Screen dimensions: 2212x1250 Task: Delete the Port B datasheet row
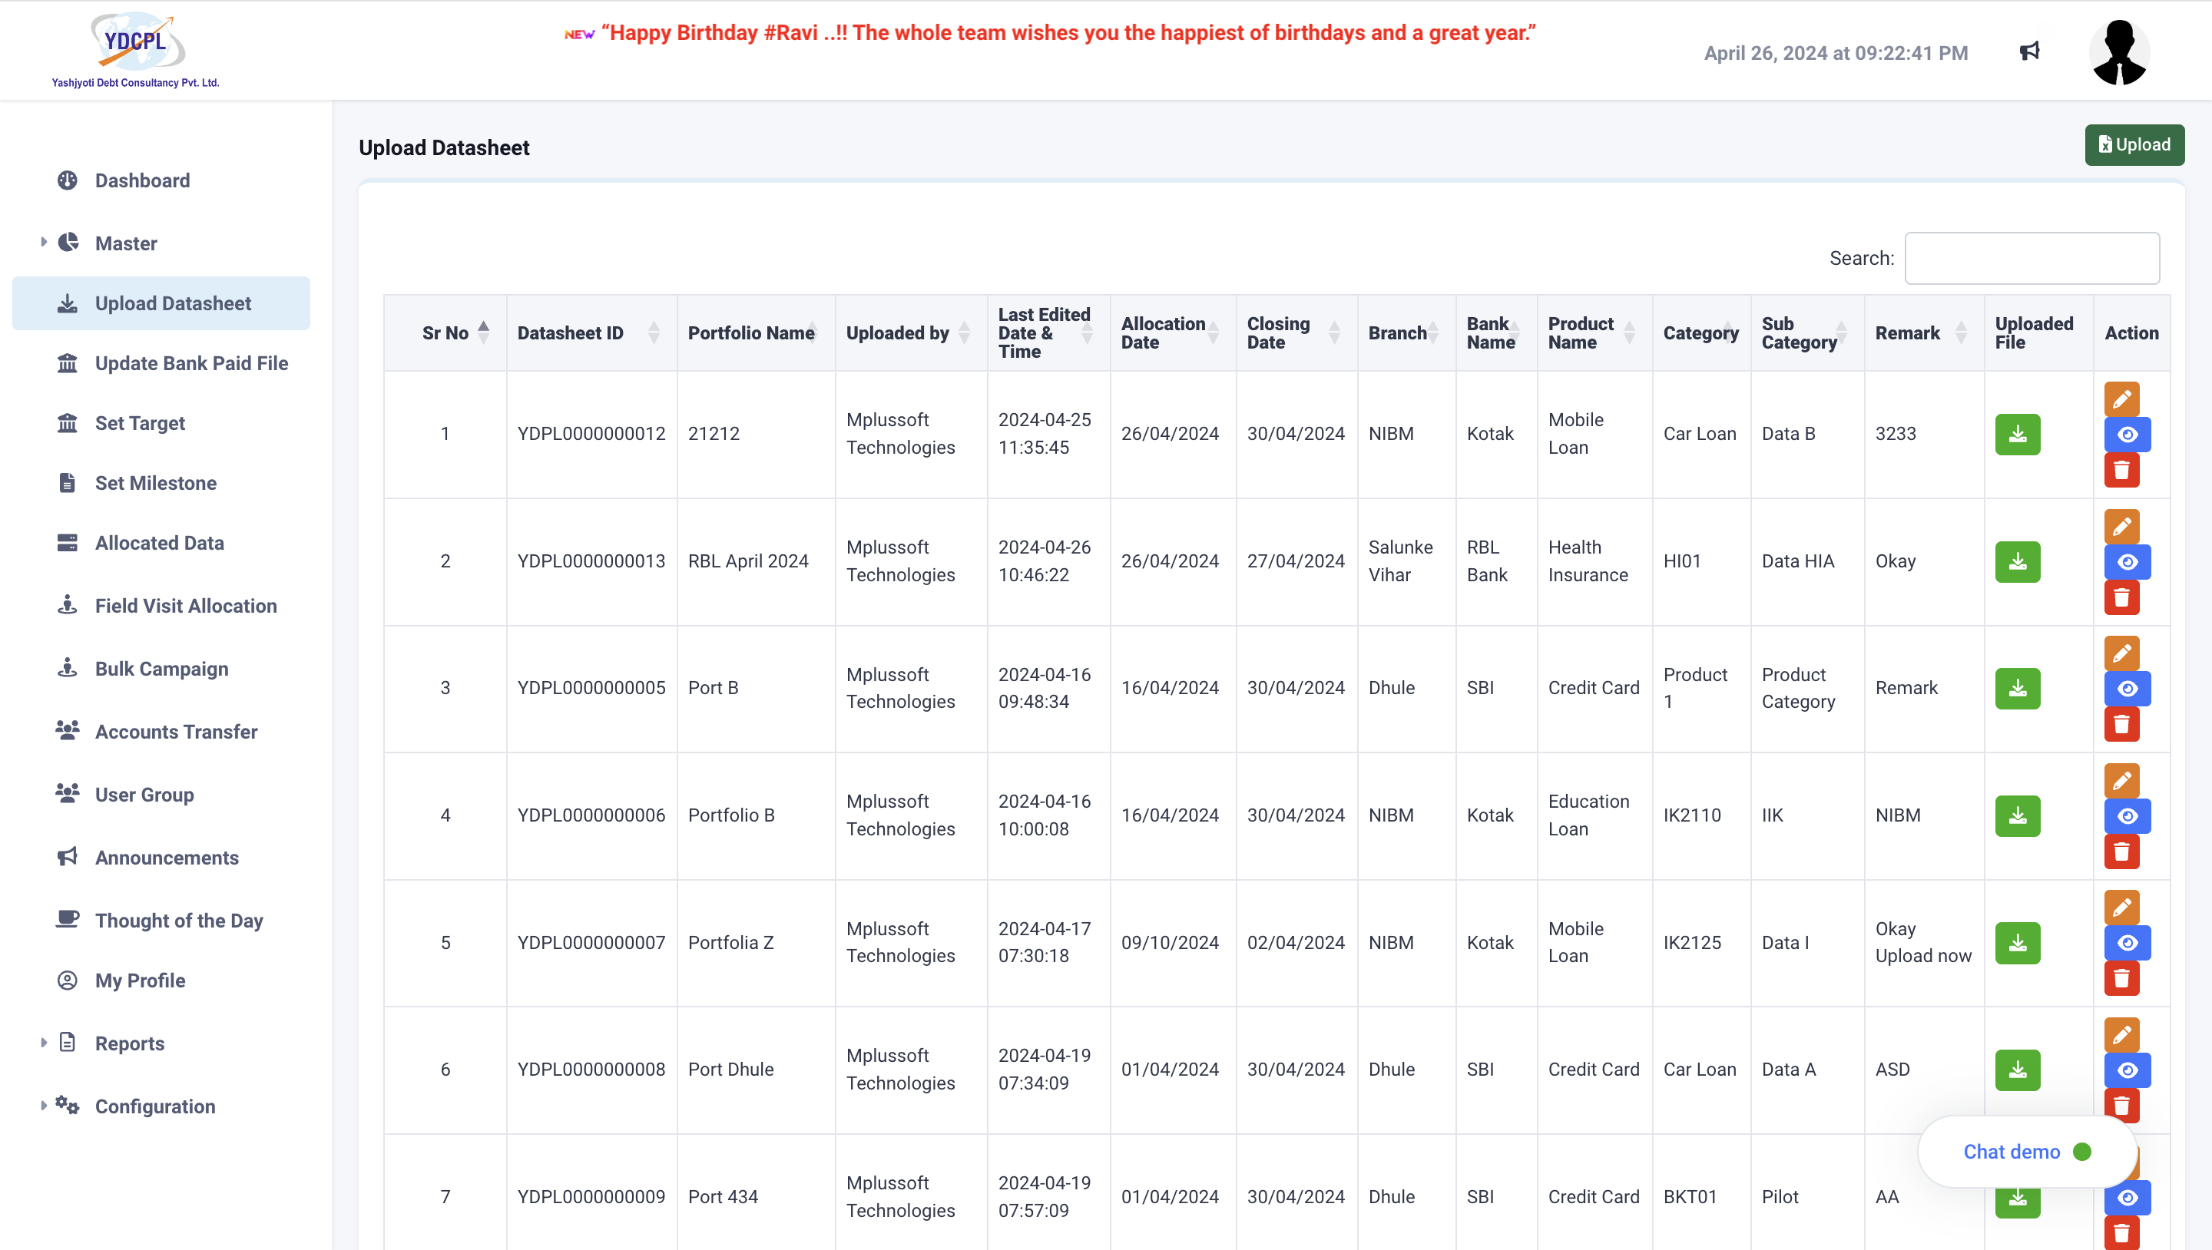(2121, 724)
